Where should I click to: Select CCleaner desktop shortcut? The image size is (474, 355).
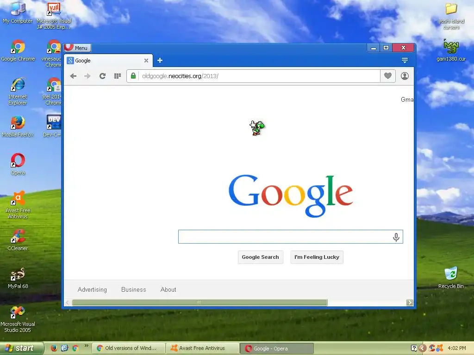point(18,240)
